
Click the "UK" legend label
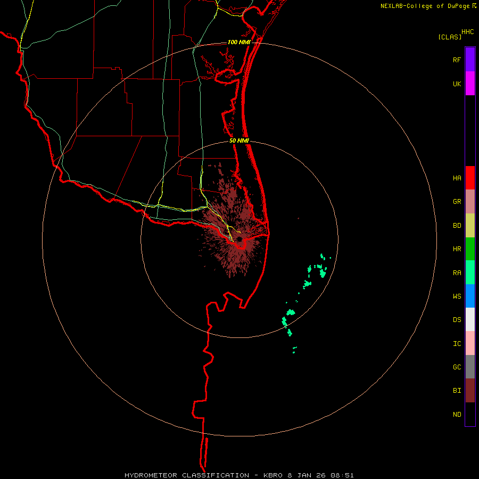point(457,84)
